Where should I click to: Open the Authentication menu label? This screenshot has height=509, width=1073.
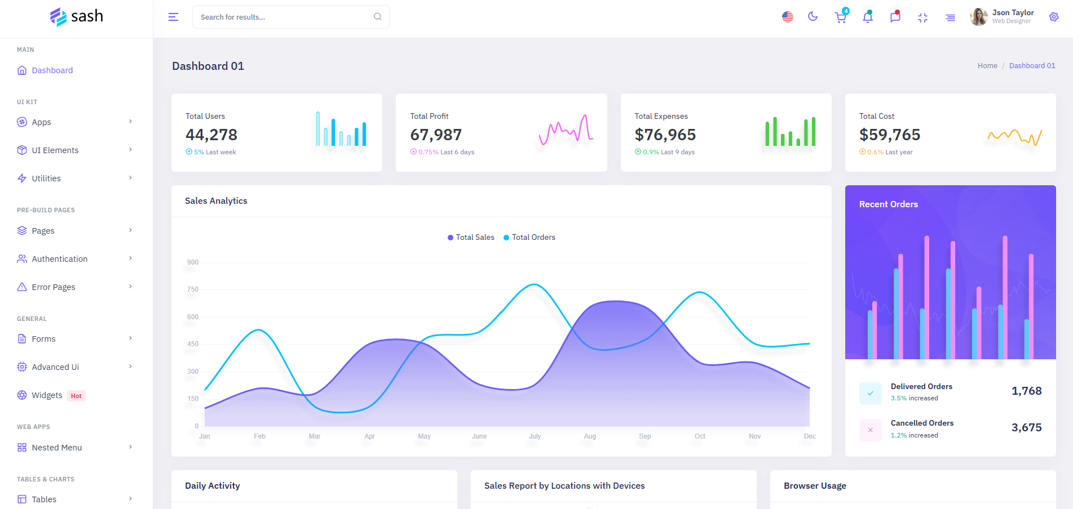point(60,259)
